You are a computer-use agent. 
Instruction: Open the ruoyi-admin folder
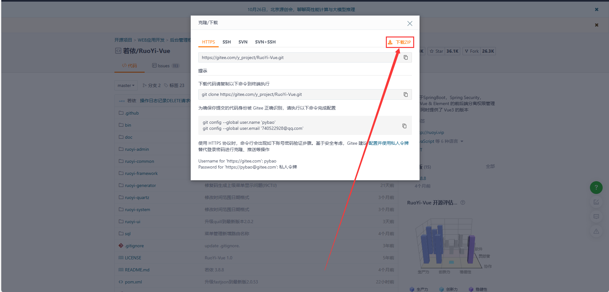(x=137, y=149)
